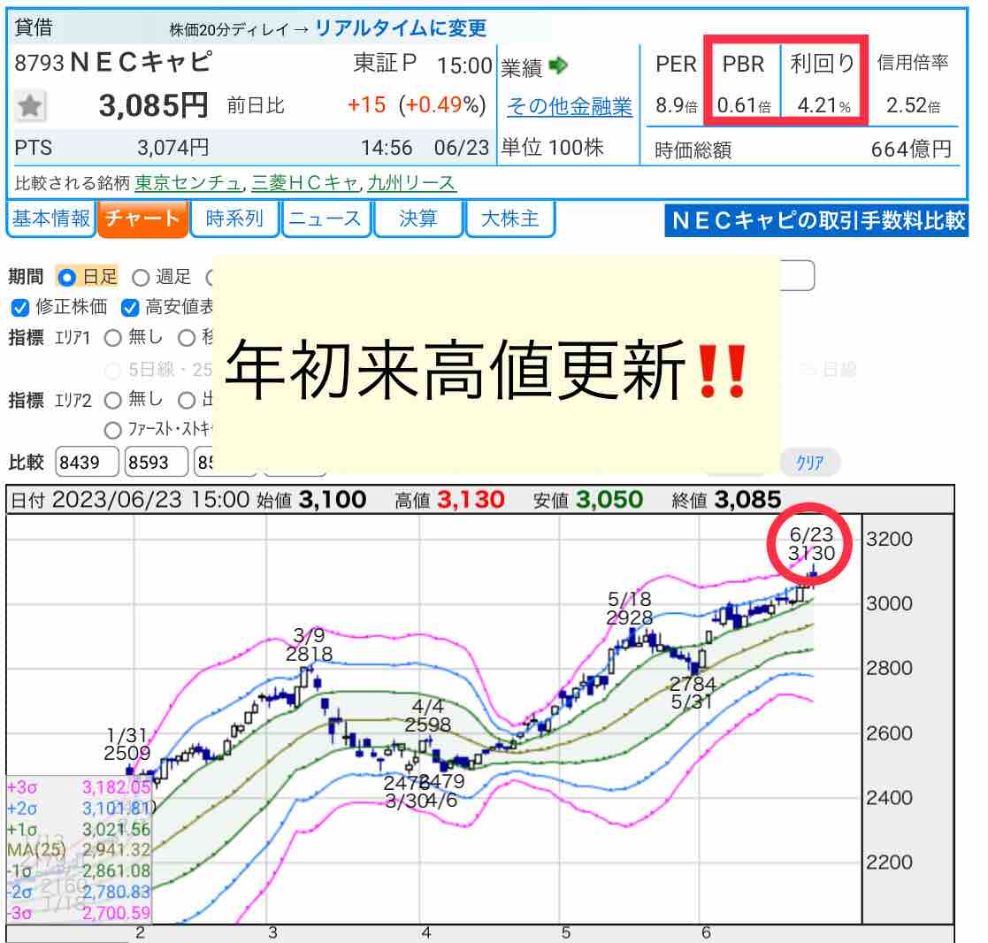The image size is (988, 943).
Task: Open the 東京センチュ comparison link
Action: click(188, 183)
